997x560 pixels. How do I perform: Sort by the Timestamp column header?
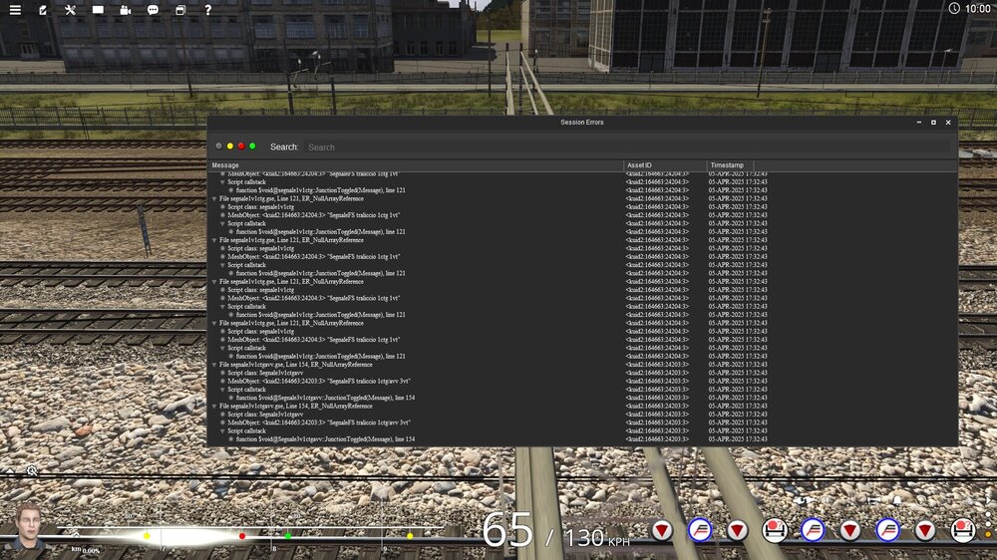pyautogui.click(x=730, y=165)
